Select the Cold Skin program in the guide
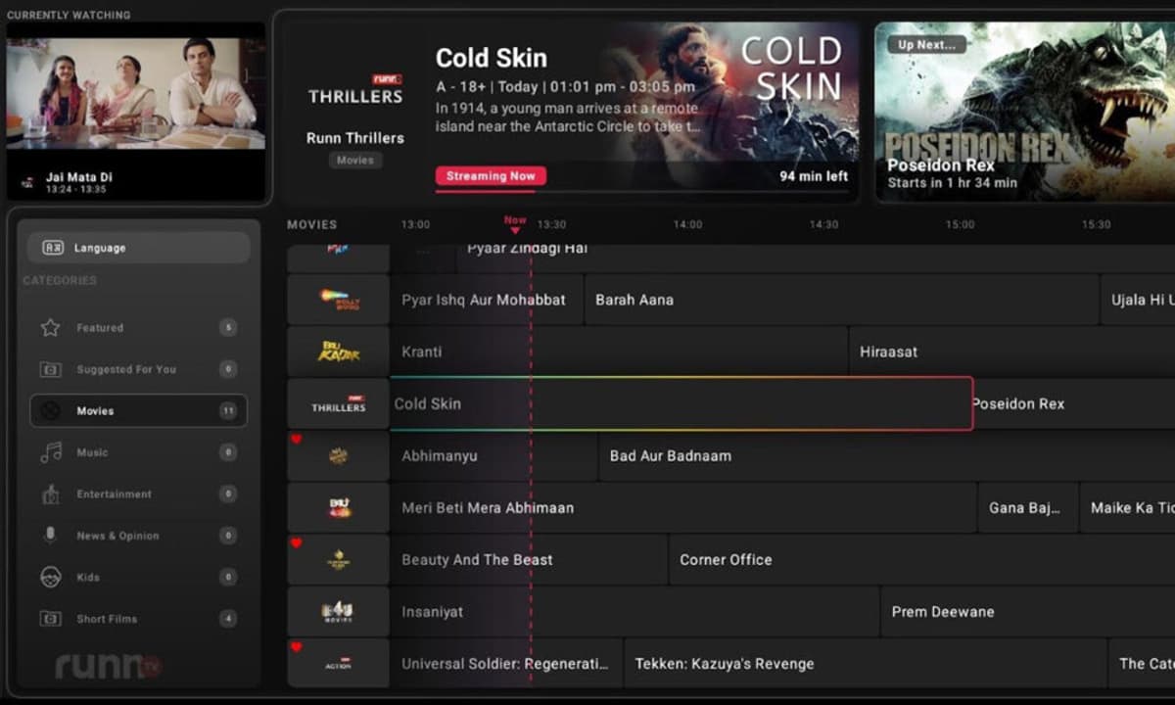The image size is (1175, 705). 681,403
